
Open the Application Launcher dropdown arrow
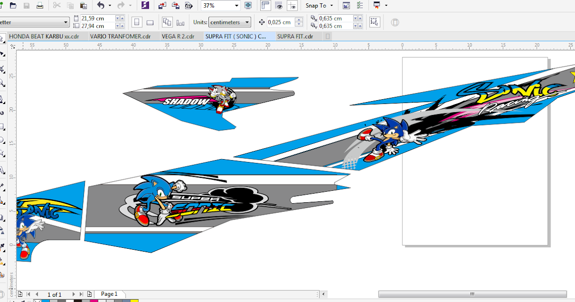(x=386, y=6)
